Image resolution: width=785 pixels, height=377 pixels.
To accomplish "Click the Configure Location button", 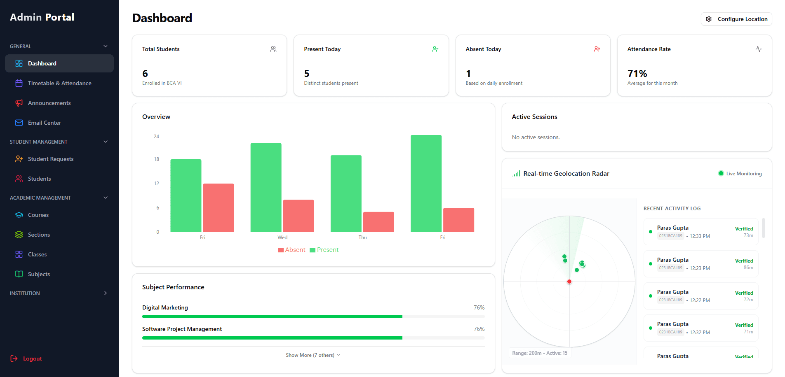I will pos(736,19).
